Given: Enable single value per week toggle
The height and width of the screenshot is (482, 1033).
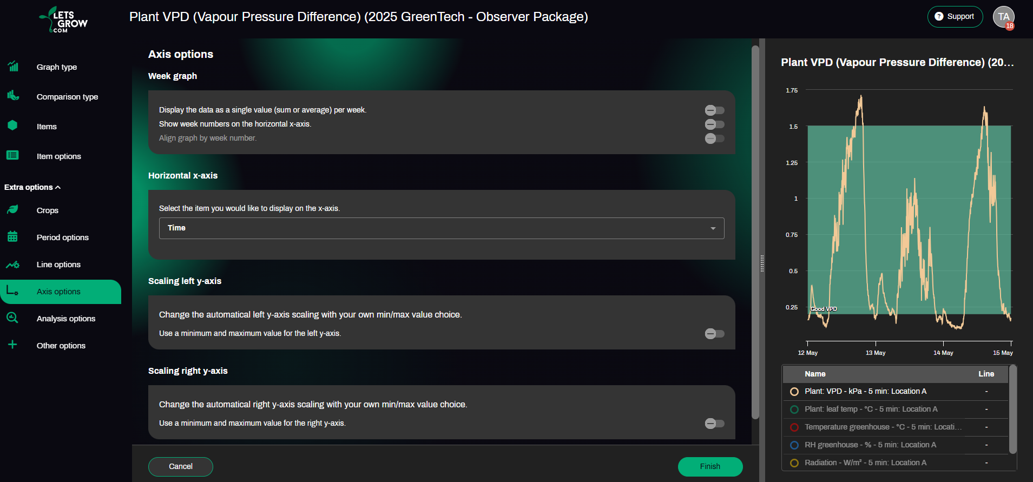Looking at the screenshot, I should [x=714, y=110].
